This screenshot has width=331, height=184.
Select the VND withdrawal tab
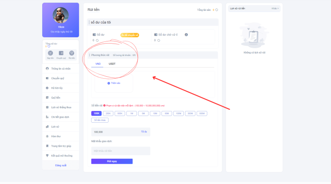pos(98,64)
